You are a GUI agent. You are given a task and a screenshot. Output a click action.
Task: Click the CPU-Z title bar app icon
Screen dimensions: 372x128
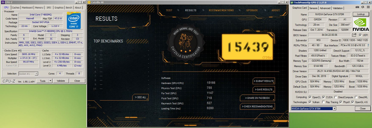3,2
